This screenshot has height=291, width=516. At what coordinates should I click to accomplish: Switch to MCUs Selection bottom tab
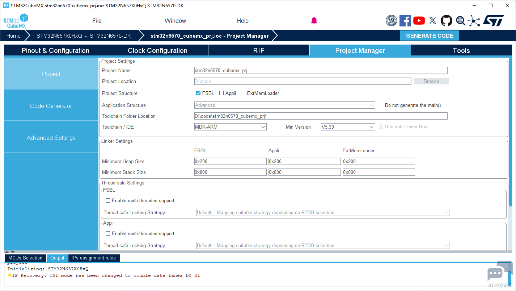click(25, 258)
